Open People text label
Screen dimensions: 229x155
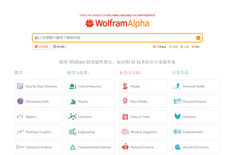point(135,86)
